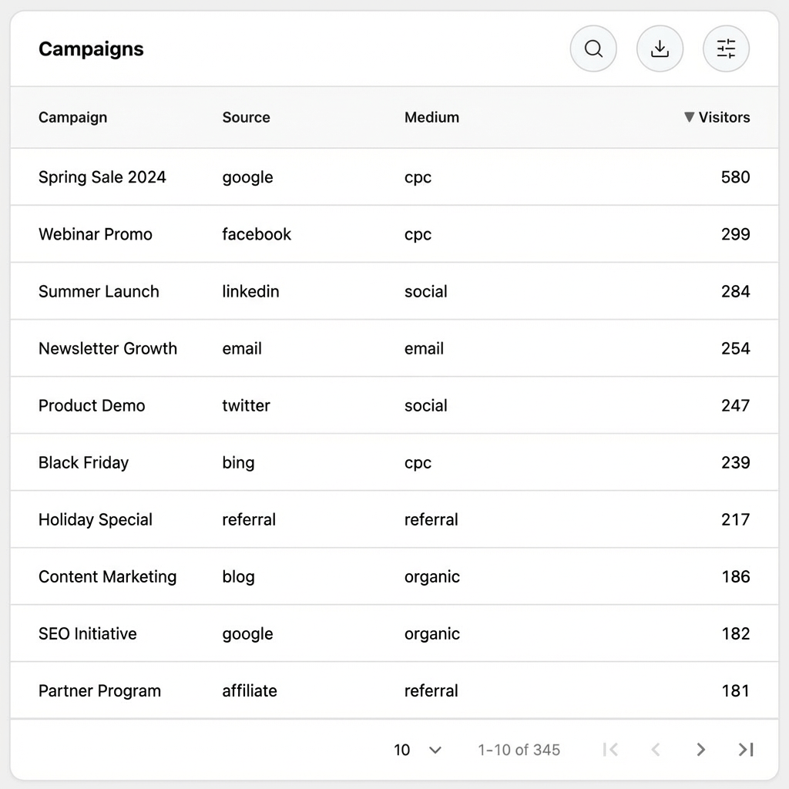Screen dimensions: 789x789
Task: Open the rows-per-page dropdown showing 10
Action: click(416, 749)
